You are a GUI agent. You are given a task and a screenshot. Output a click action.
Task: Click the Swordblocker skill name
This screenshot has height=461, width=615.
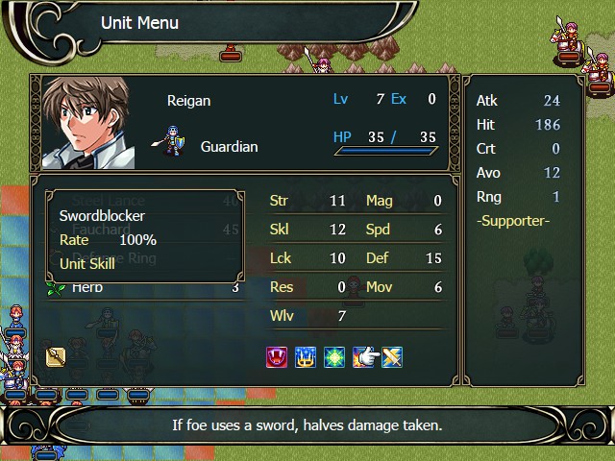102,216
